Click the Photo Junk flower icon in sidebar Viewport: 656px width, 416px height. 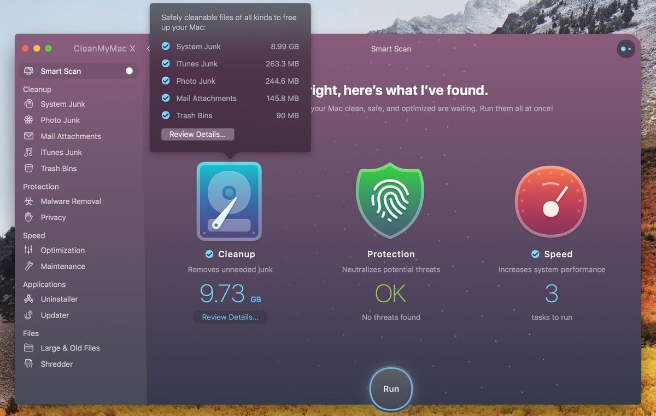(29, 120)
